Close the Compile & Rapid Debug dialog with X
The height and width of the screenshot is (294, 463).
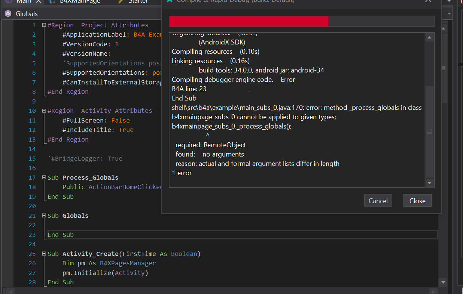(428, 1)
